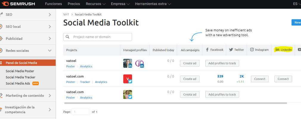Click the red V Twitter profile
301x119 pixels.
(128, 79)
